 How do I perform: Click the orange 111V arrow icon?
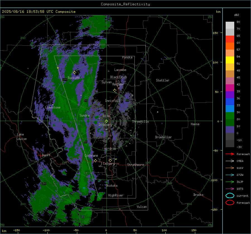click(230, 168)
